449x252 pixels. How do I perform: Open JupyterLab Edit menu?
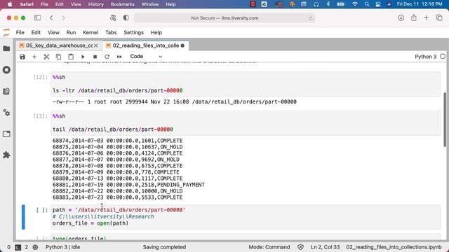[36, 33]
